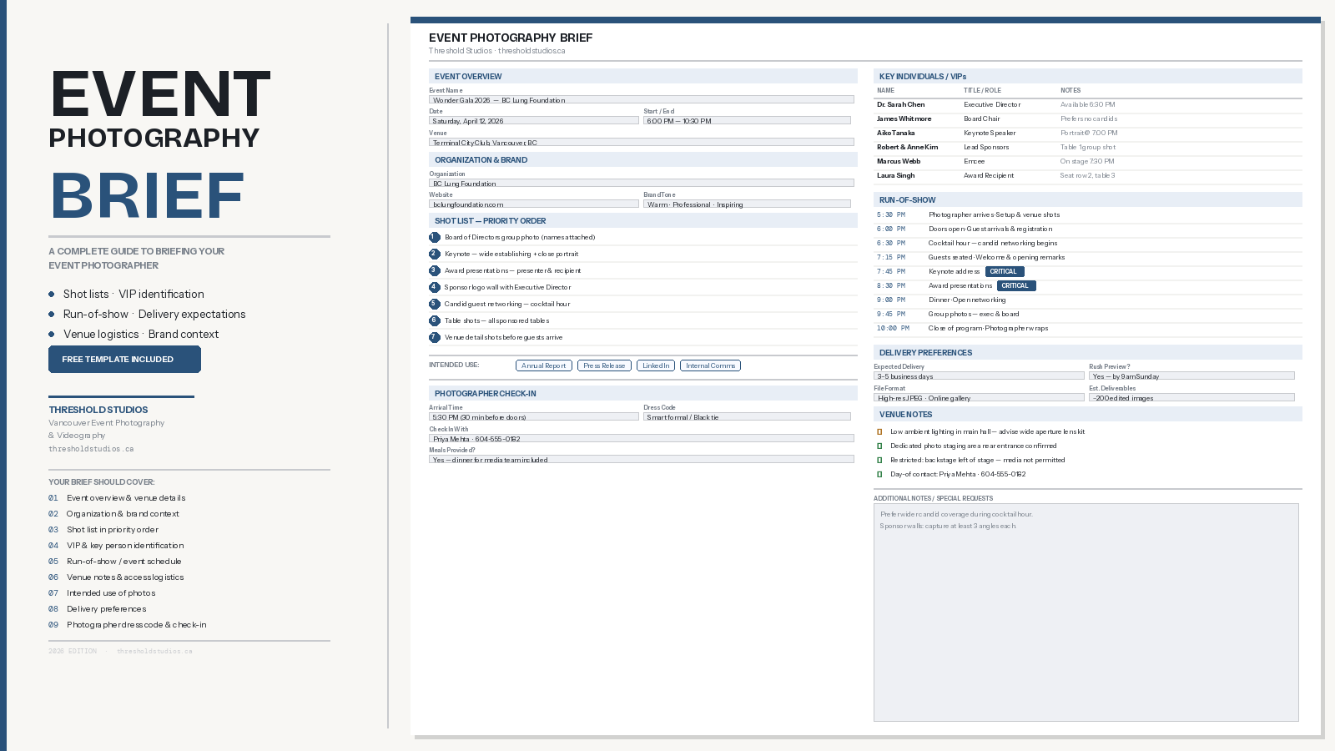Select the Press Release usage tag
Image resolution: width=1335 pixels, height=751 pixels.
pos(604,365)
